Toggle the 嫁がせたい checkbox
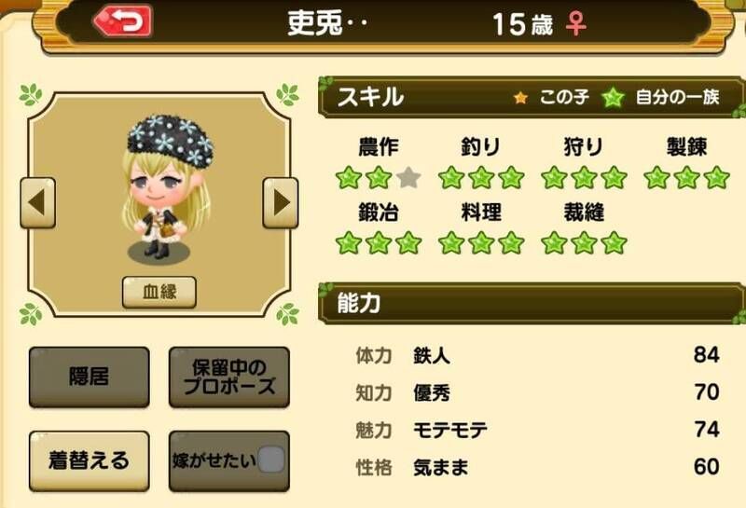 (271, 460)
